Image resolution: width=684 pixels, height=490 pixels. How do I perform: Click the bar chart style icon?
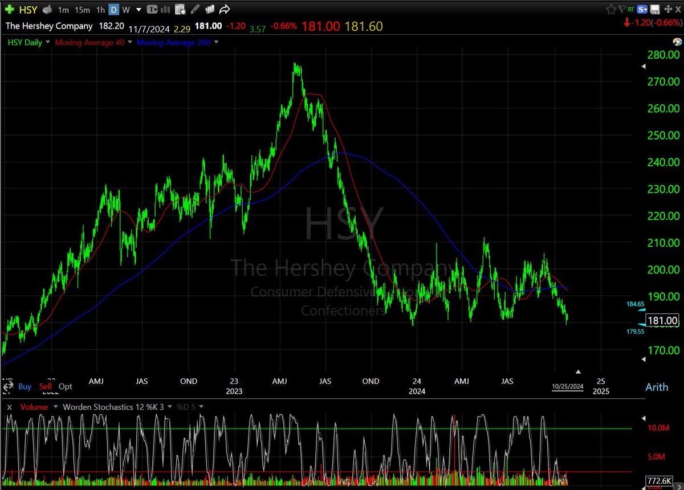coord(165,10)
